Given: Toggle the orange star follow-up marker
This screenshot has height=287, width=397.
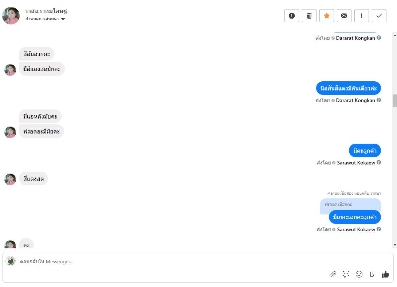Looking at the screenshot, I should (x=327, y=16).
